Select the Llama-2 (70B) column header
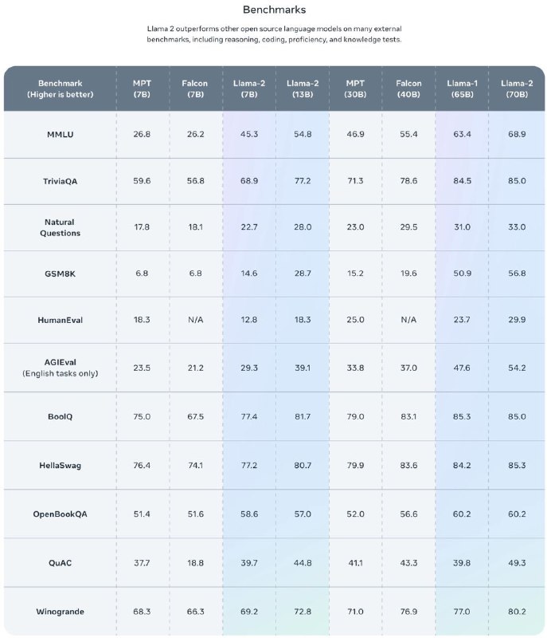This screenshot has height=638, width=547. (x=517, y=89)
